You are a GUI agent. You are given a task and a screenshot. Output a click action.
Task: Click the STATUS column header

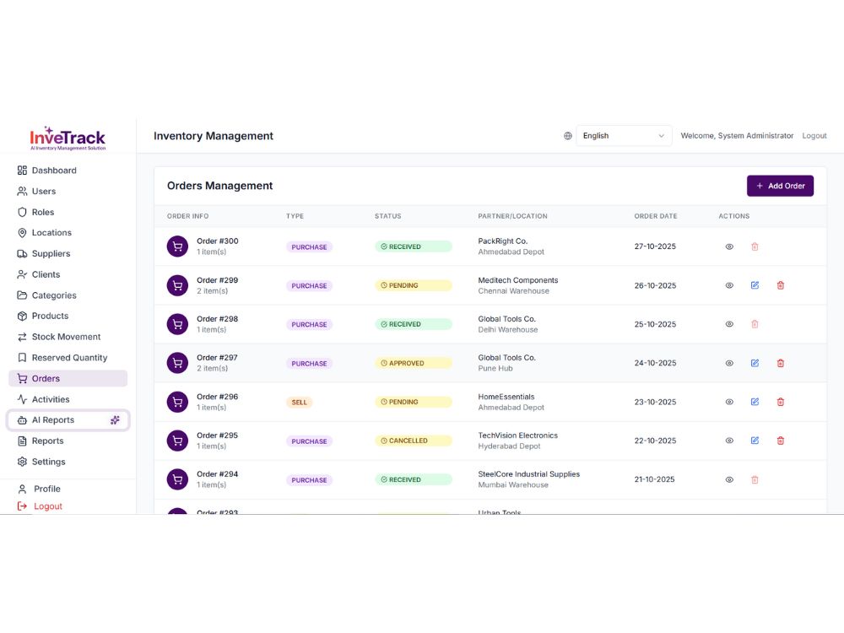click(387, 216)
